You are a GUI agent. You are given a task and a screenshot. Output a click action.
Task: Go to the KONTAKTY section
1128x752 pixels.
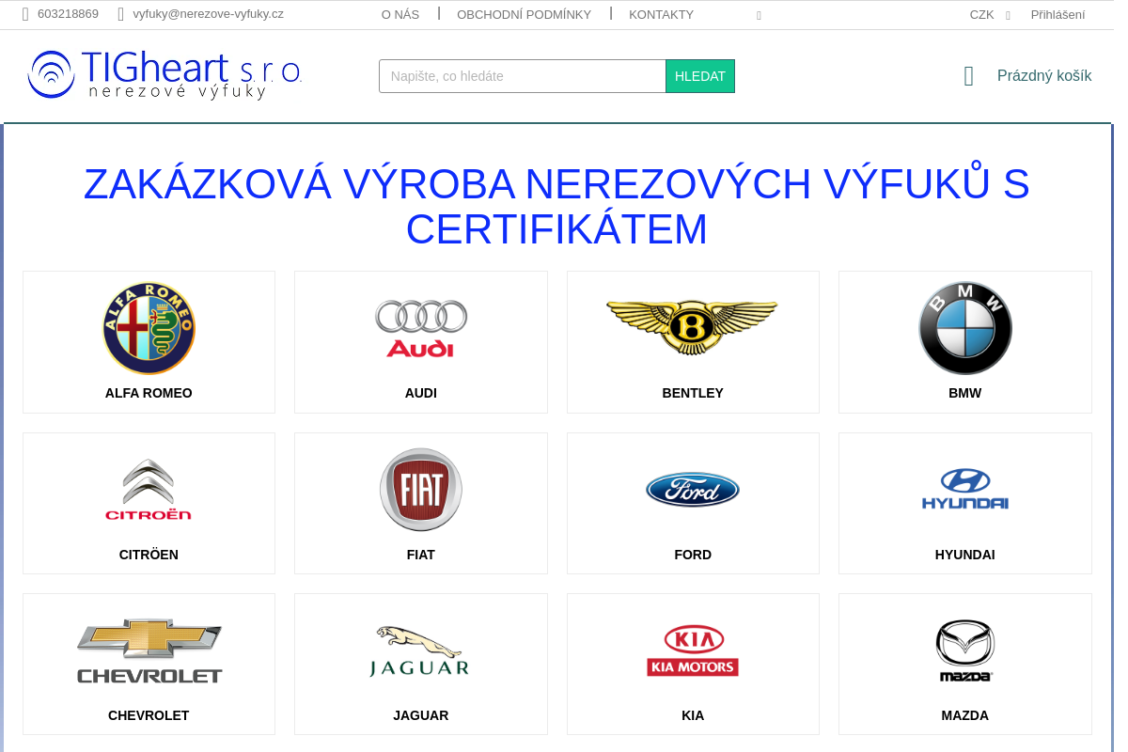pyautogui.click(x=661, y=14)
